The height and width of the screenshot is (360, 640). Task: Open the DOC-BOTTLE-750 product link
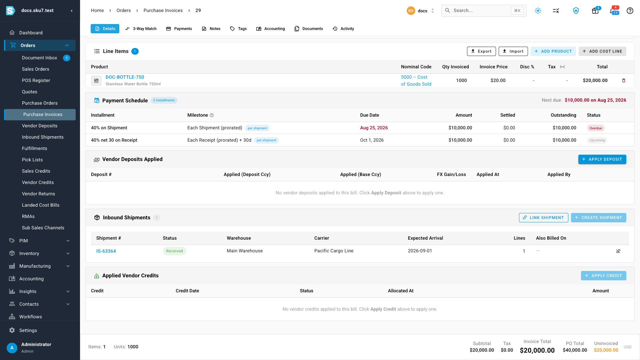coord(125,77)
